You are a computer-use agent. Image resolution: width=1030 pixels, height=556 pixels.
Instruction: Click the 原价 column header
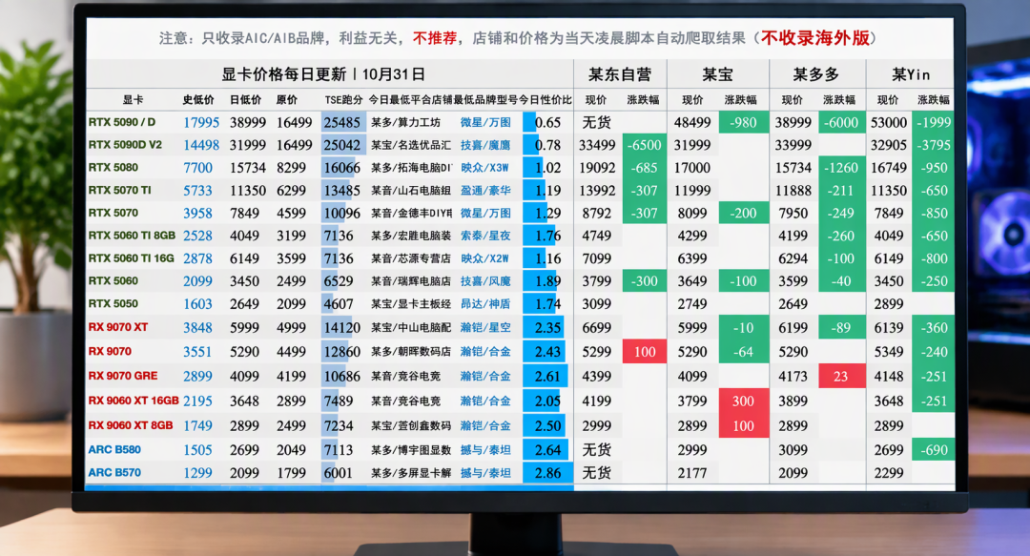pos(287,100)
